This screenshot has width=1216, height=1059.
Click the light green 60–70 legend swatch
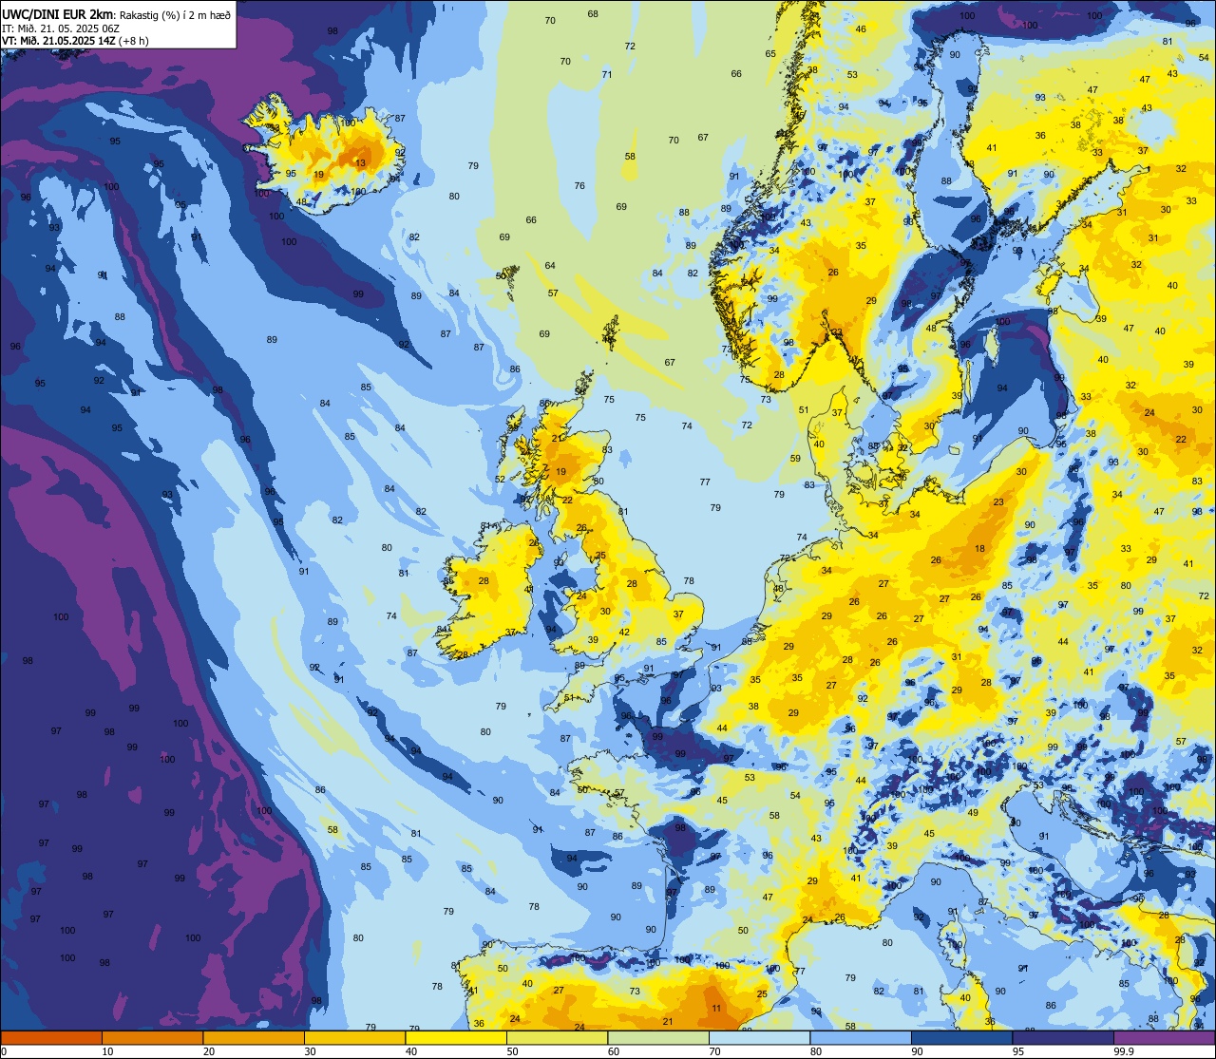[x=658, y=1037]
